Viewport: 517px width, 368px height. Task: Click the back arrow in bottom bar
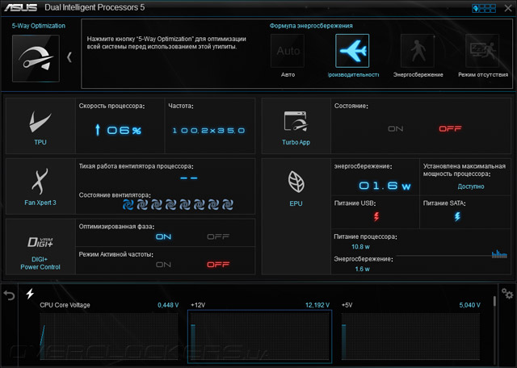tap(9, 295)
